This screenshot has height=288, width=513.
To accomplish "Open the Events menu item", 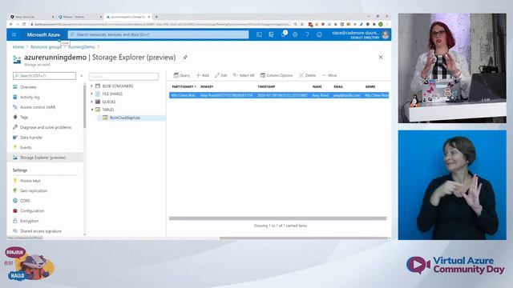I will click(x=26, y=147).
